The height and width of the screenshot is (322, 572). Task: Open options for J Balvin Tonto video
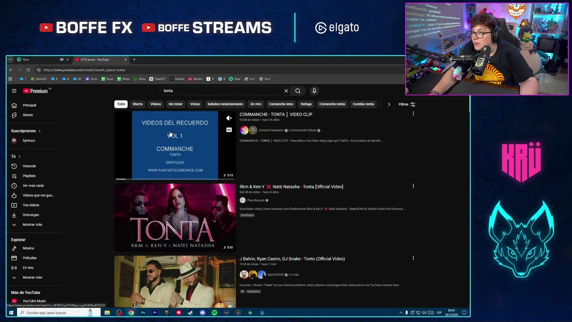click(413, 258)
